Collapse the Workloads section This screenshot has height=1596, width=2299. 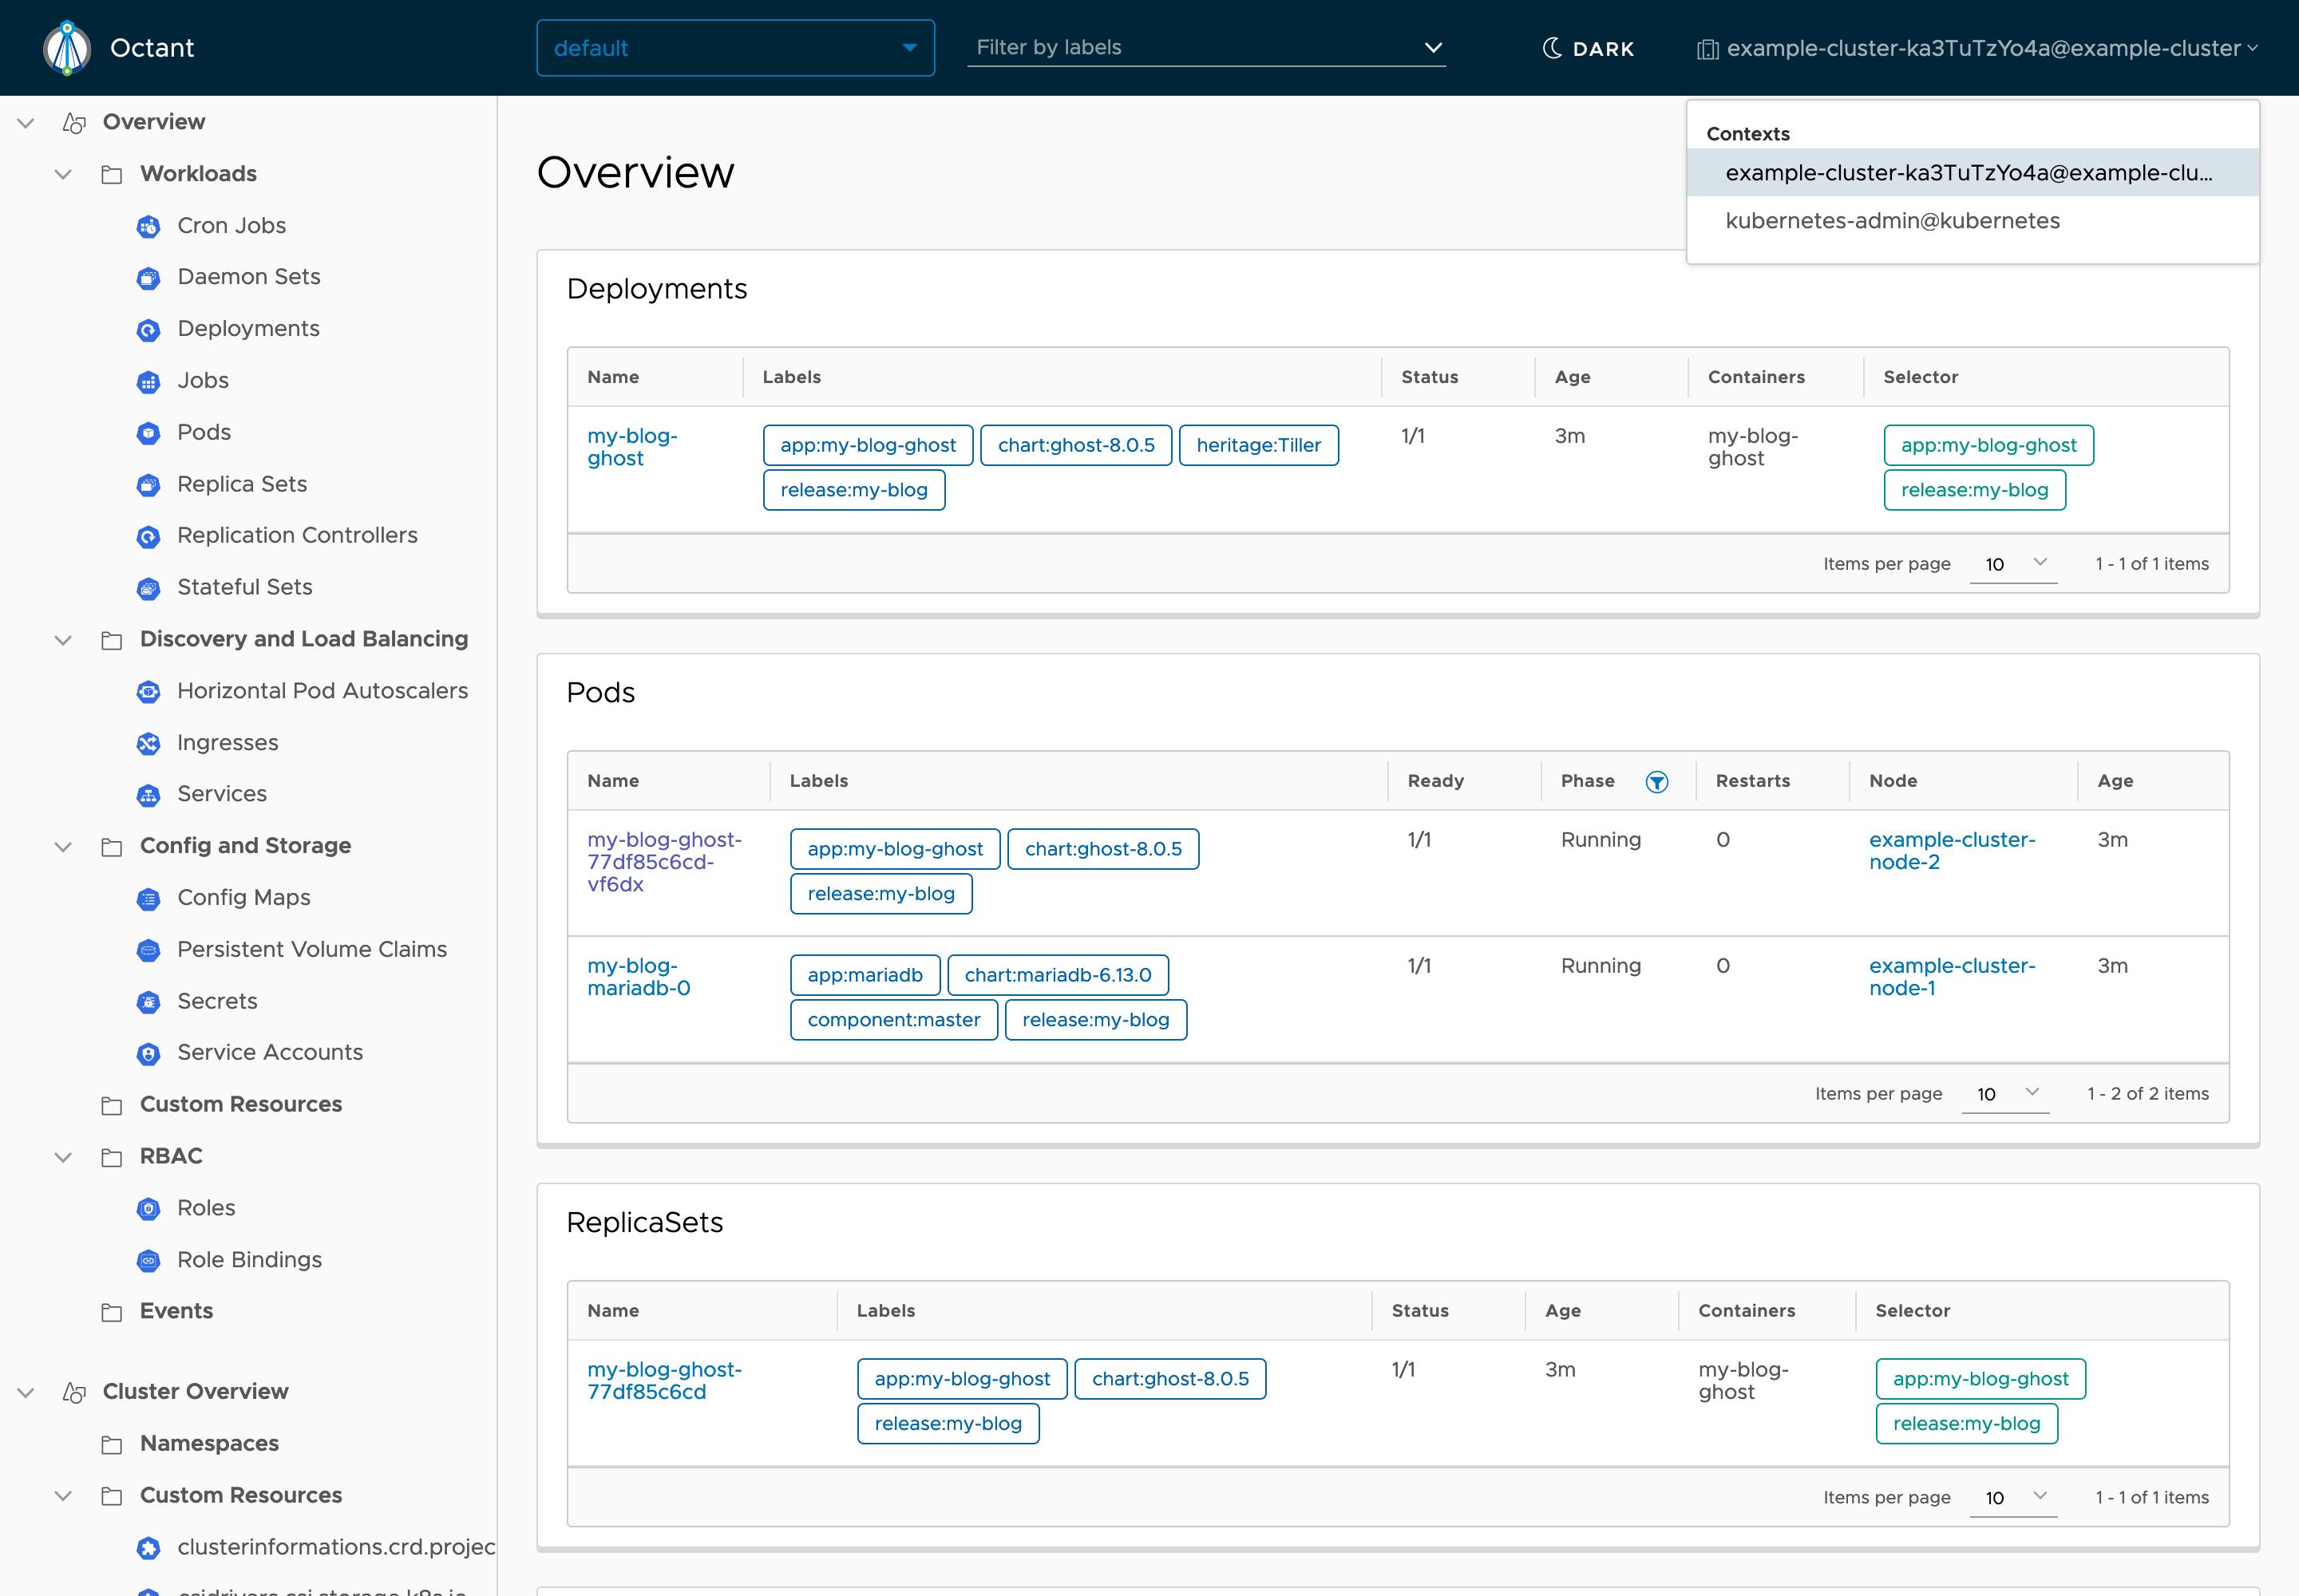[63, 173]
